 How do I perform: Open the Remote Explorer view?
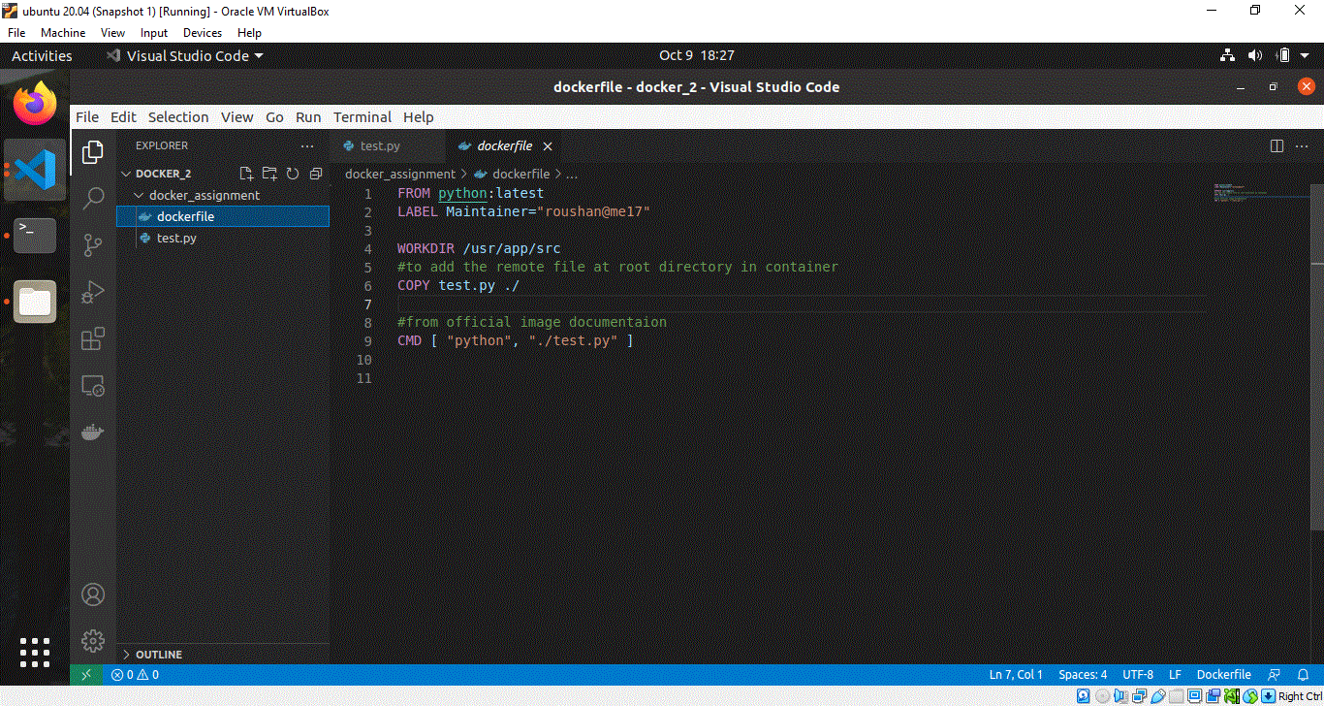tap(92, 385)
